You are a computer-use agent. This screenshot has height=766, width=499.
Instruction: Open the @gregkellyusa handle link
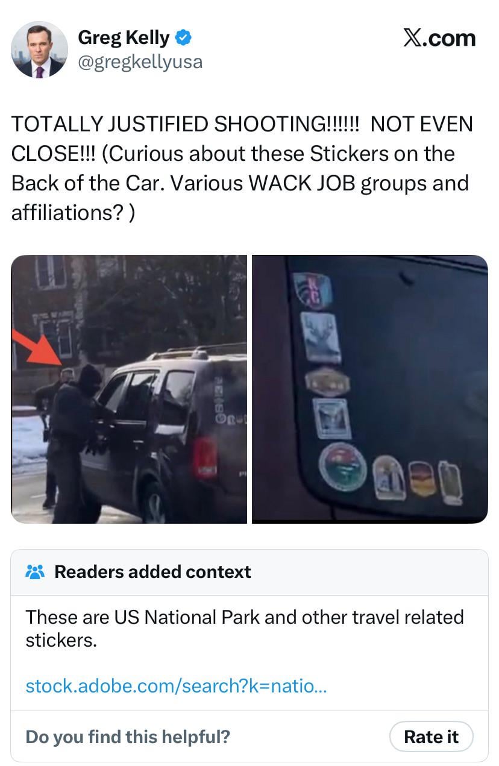click(140, 61)
